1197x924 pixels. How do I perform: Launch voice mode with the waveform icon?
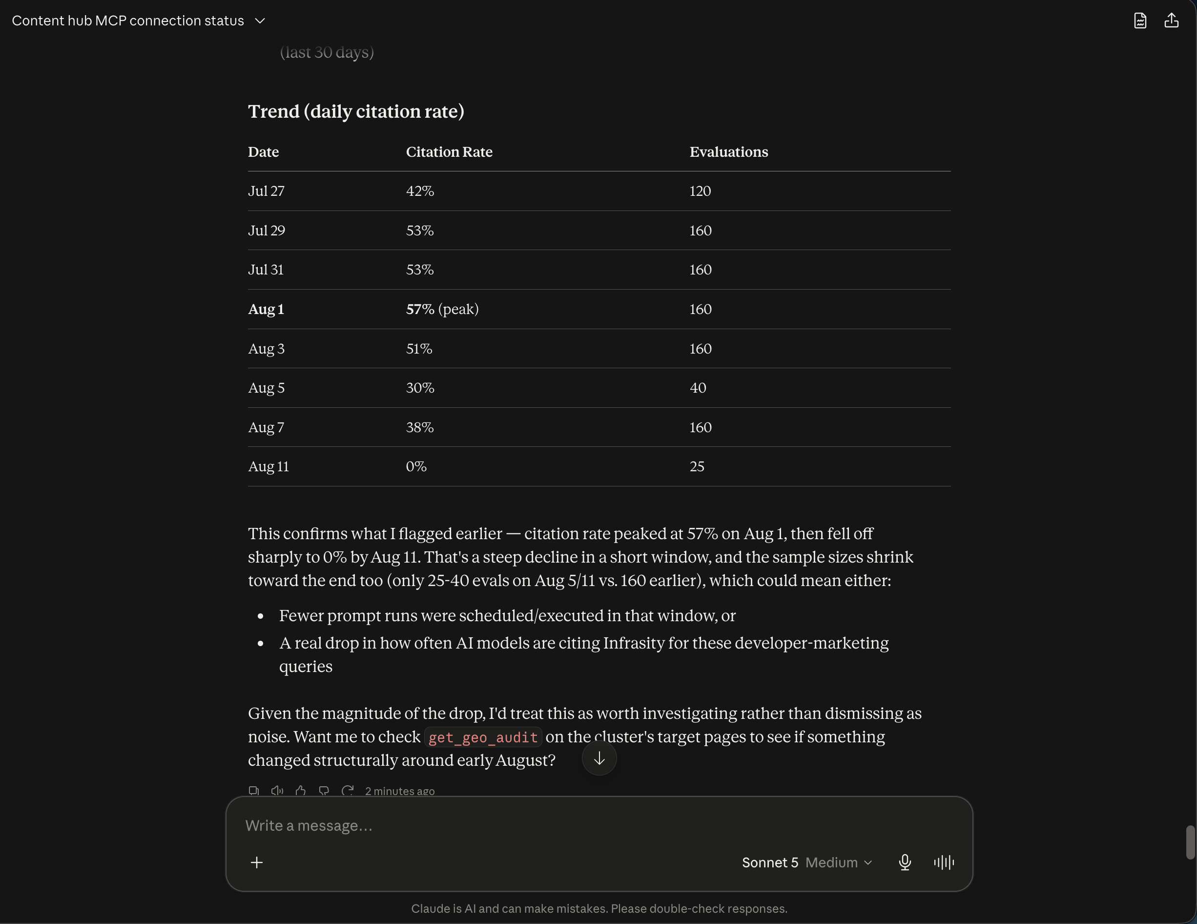click(x=944, y=862)
